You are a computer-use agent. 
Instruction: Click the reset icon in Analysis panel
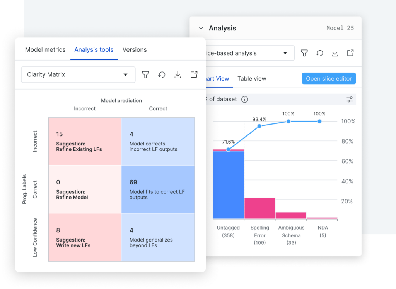(319, 53)
